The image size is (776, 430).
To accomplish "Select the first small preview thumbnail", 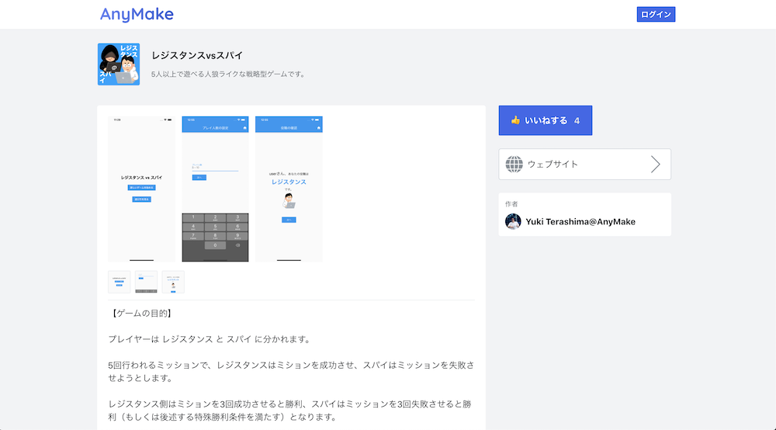I will click(x=119, y=282).
